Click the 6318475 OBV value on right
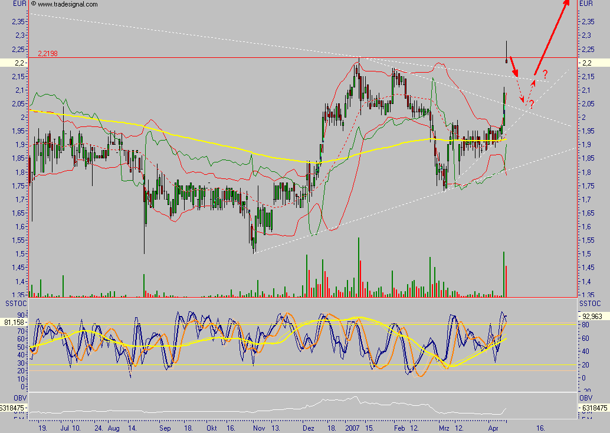 point(593,408)
